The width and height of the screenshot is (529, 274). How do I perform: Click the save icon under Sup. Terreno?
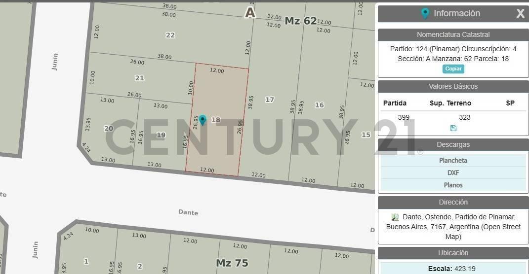coord(453,128)
